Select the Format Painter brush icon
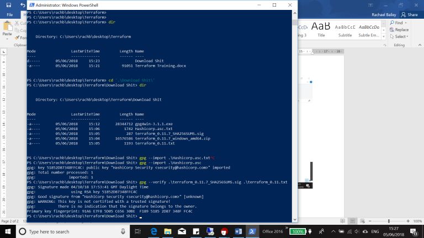 pyautogui.click(x=17, y=38)
